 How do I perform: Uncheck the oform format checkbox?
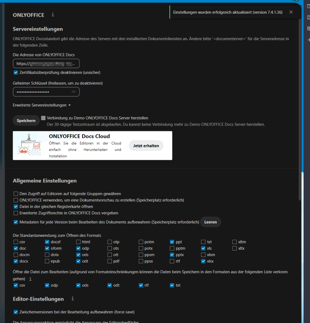point(47,248)
